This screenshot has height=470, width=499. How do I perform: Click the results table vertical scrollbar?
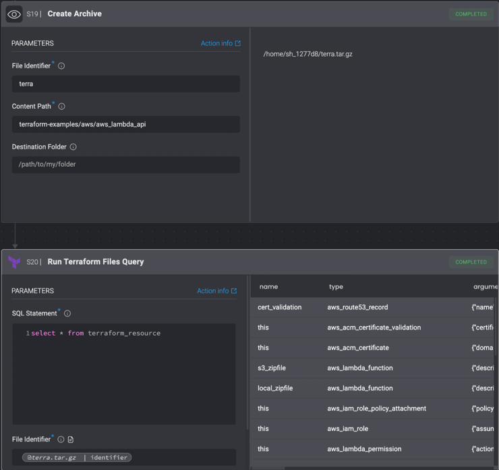tap(495, 328)
